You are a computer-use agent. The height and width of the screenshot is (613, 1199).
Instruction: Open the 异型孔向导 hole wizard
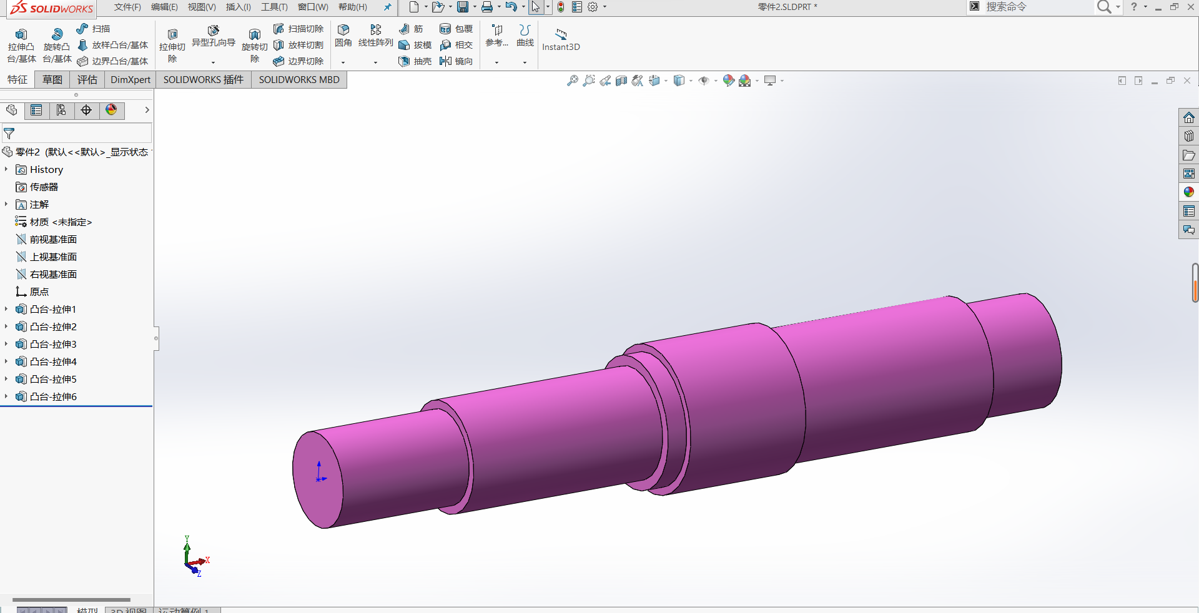(x=213, y=36)
